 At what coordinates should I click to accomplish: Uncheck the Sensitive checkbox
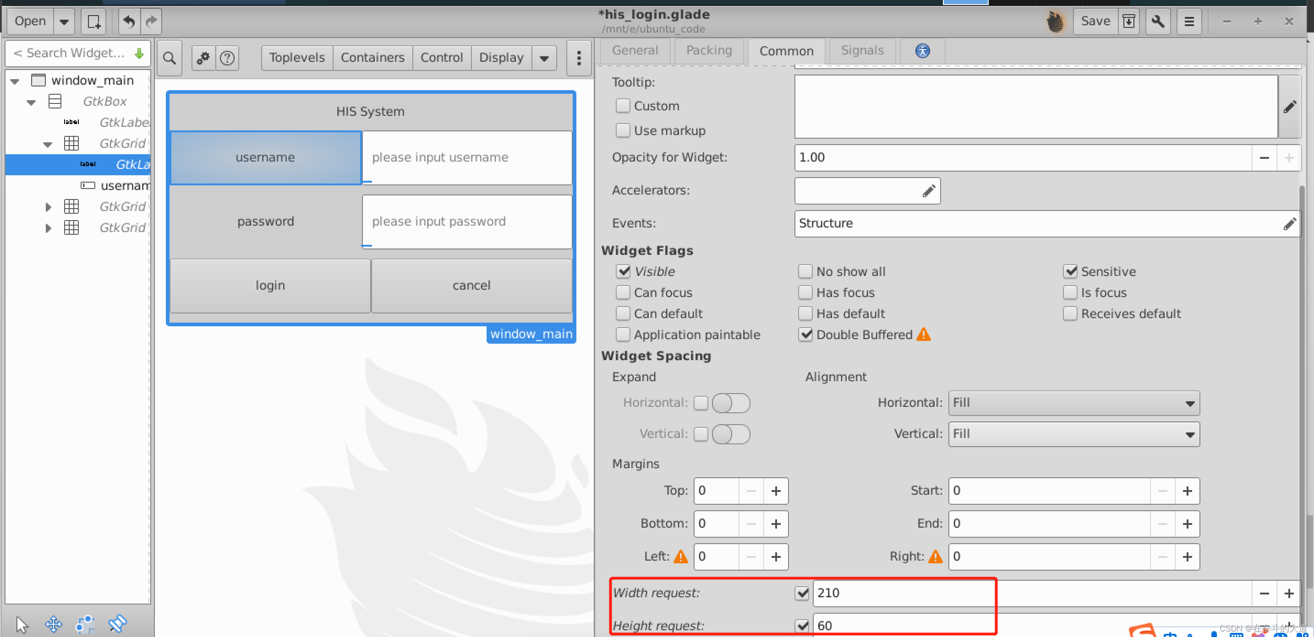1070,272
